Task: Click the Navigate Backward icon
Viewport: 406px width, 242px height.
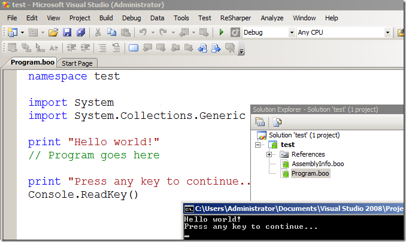Action: pyautogui.click(x=184, y=32)
